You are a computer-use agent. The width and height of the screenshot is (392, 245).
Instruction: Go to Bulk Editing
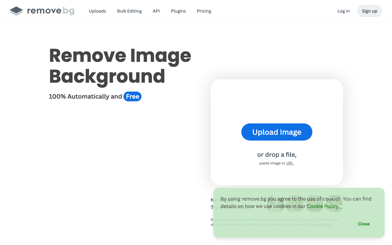129,11
